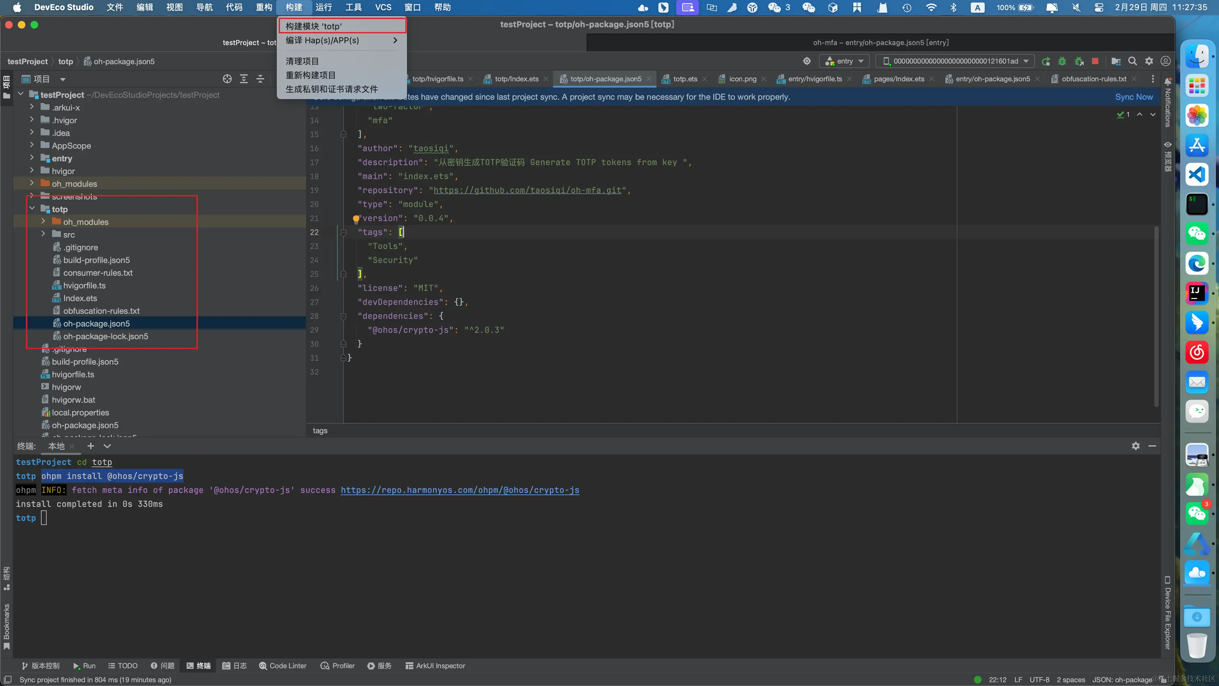Hide the terminal panel with minimize dash

1152,446
